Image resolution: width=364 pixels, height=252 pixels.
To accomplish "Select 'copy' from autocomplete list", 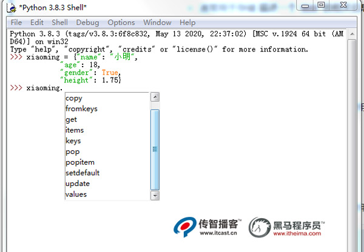I will (74, 98).
